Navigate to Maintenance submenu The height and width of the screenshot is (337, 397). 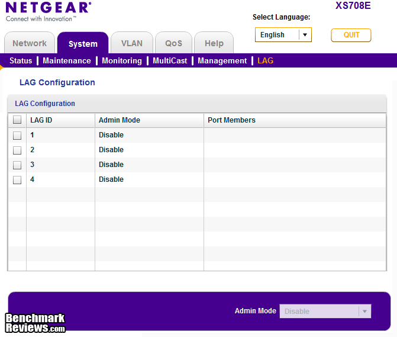[67, 61]
